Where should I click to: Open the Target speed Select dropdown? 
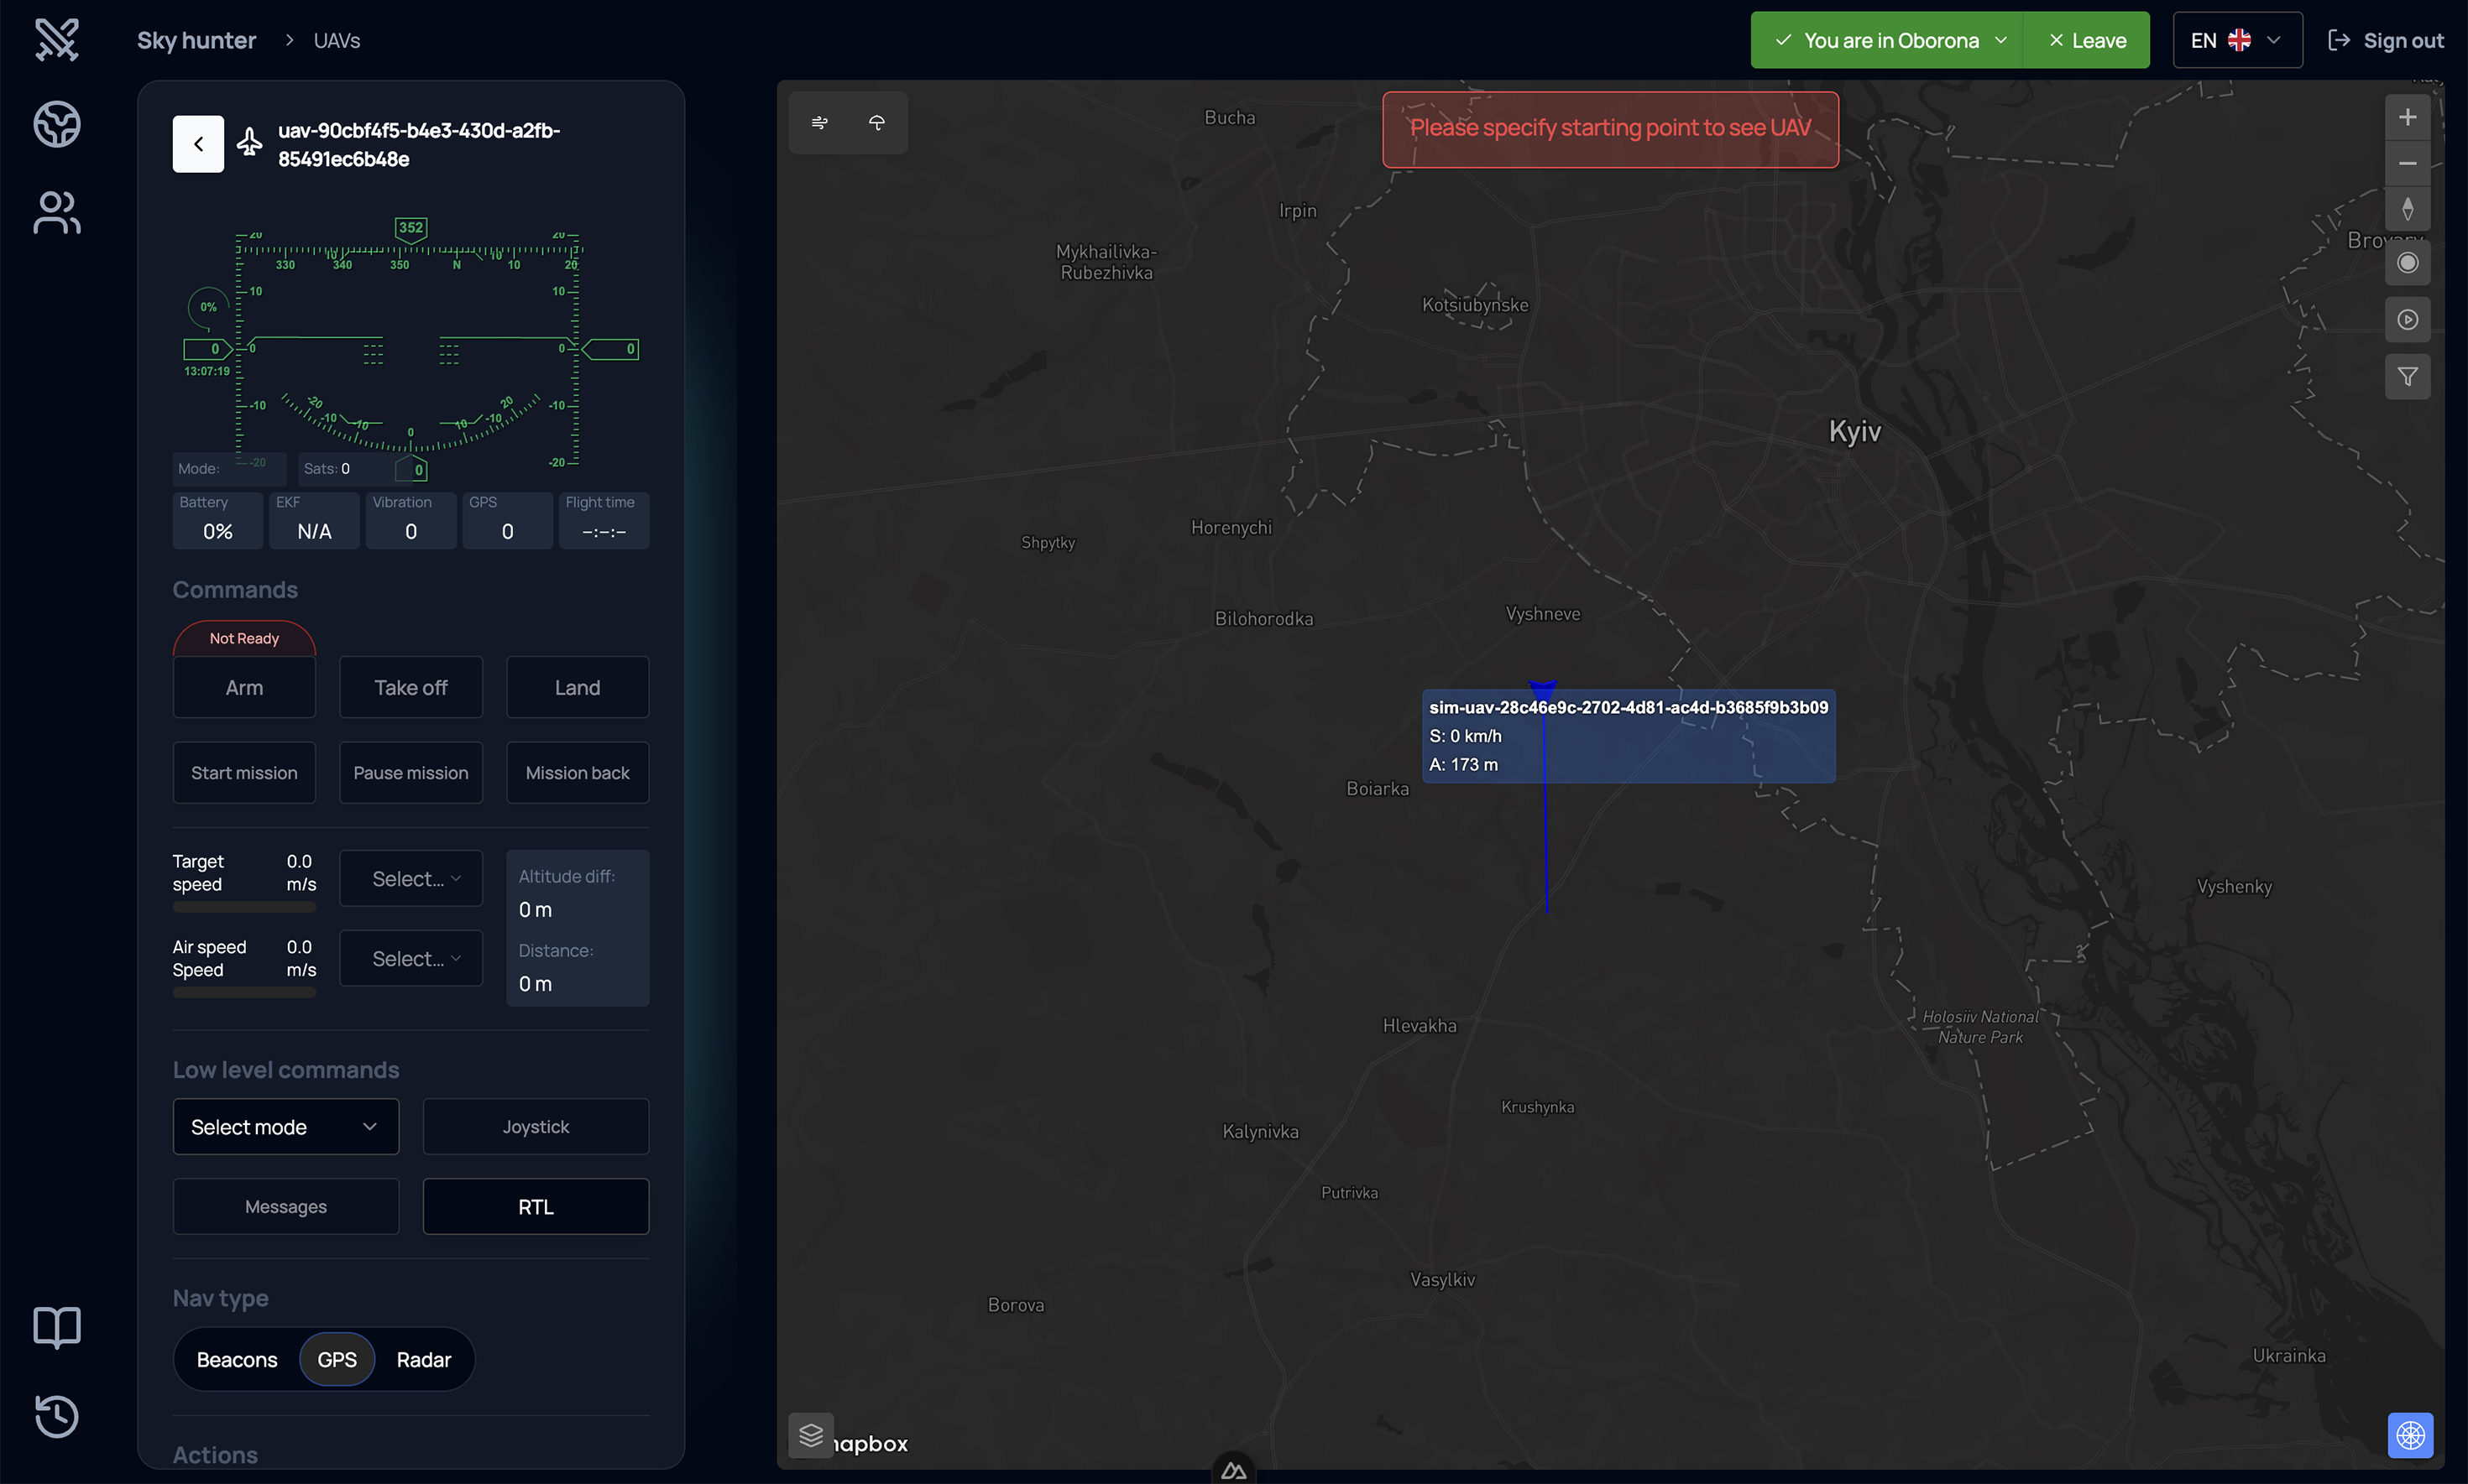(x=410, y=879)
